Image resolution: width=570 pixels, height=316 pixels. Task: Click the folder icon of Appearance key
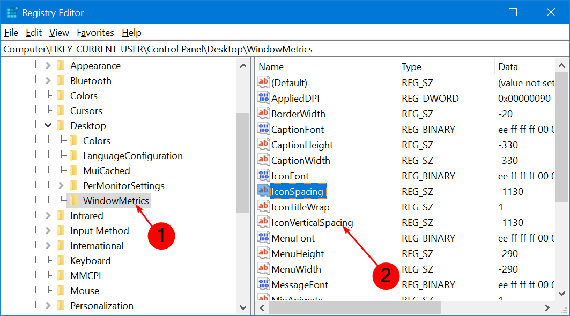[61, 66]
